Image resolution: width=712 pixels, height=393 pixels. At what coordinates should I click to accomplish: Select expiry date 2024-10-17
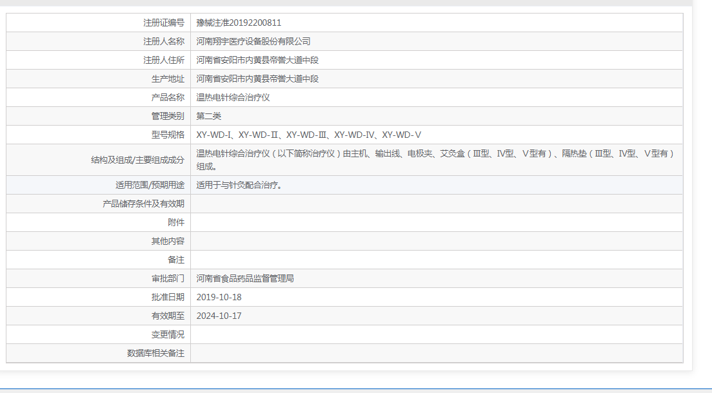(x=219, y=316)
